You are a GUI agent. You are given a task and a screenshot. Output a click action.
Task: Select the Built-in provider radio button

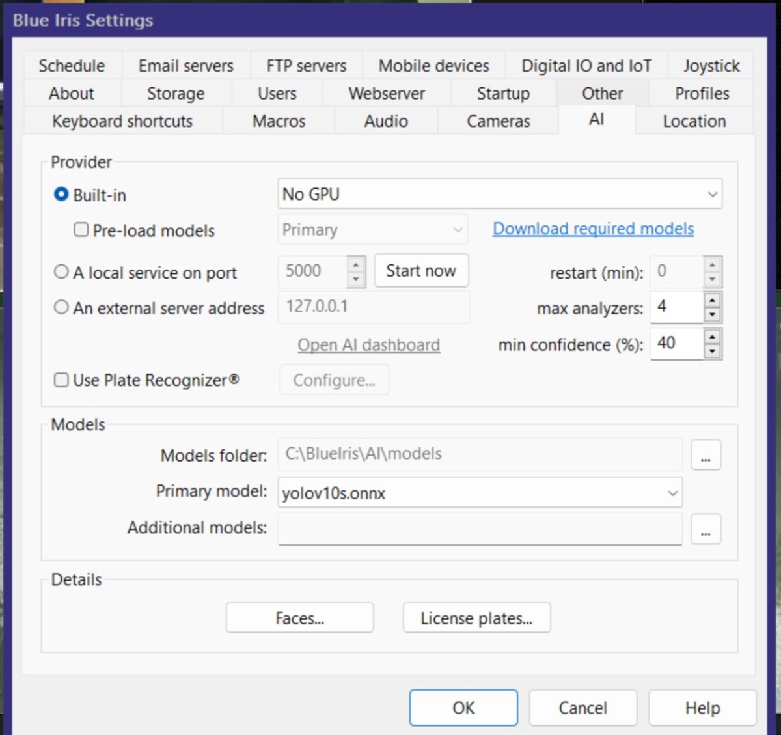coord(61,194)
